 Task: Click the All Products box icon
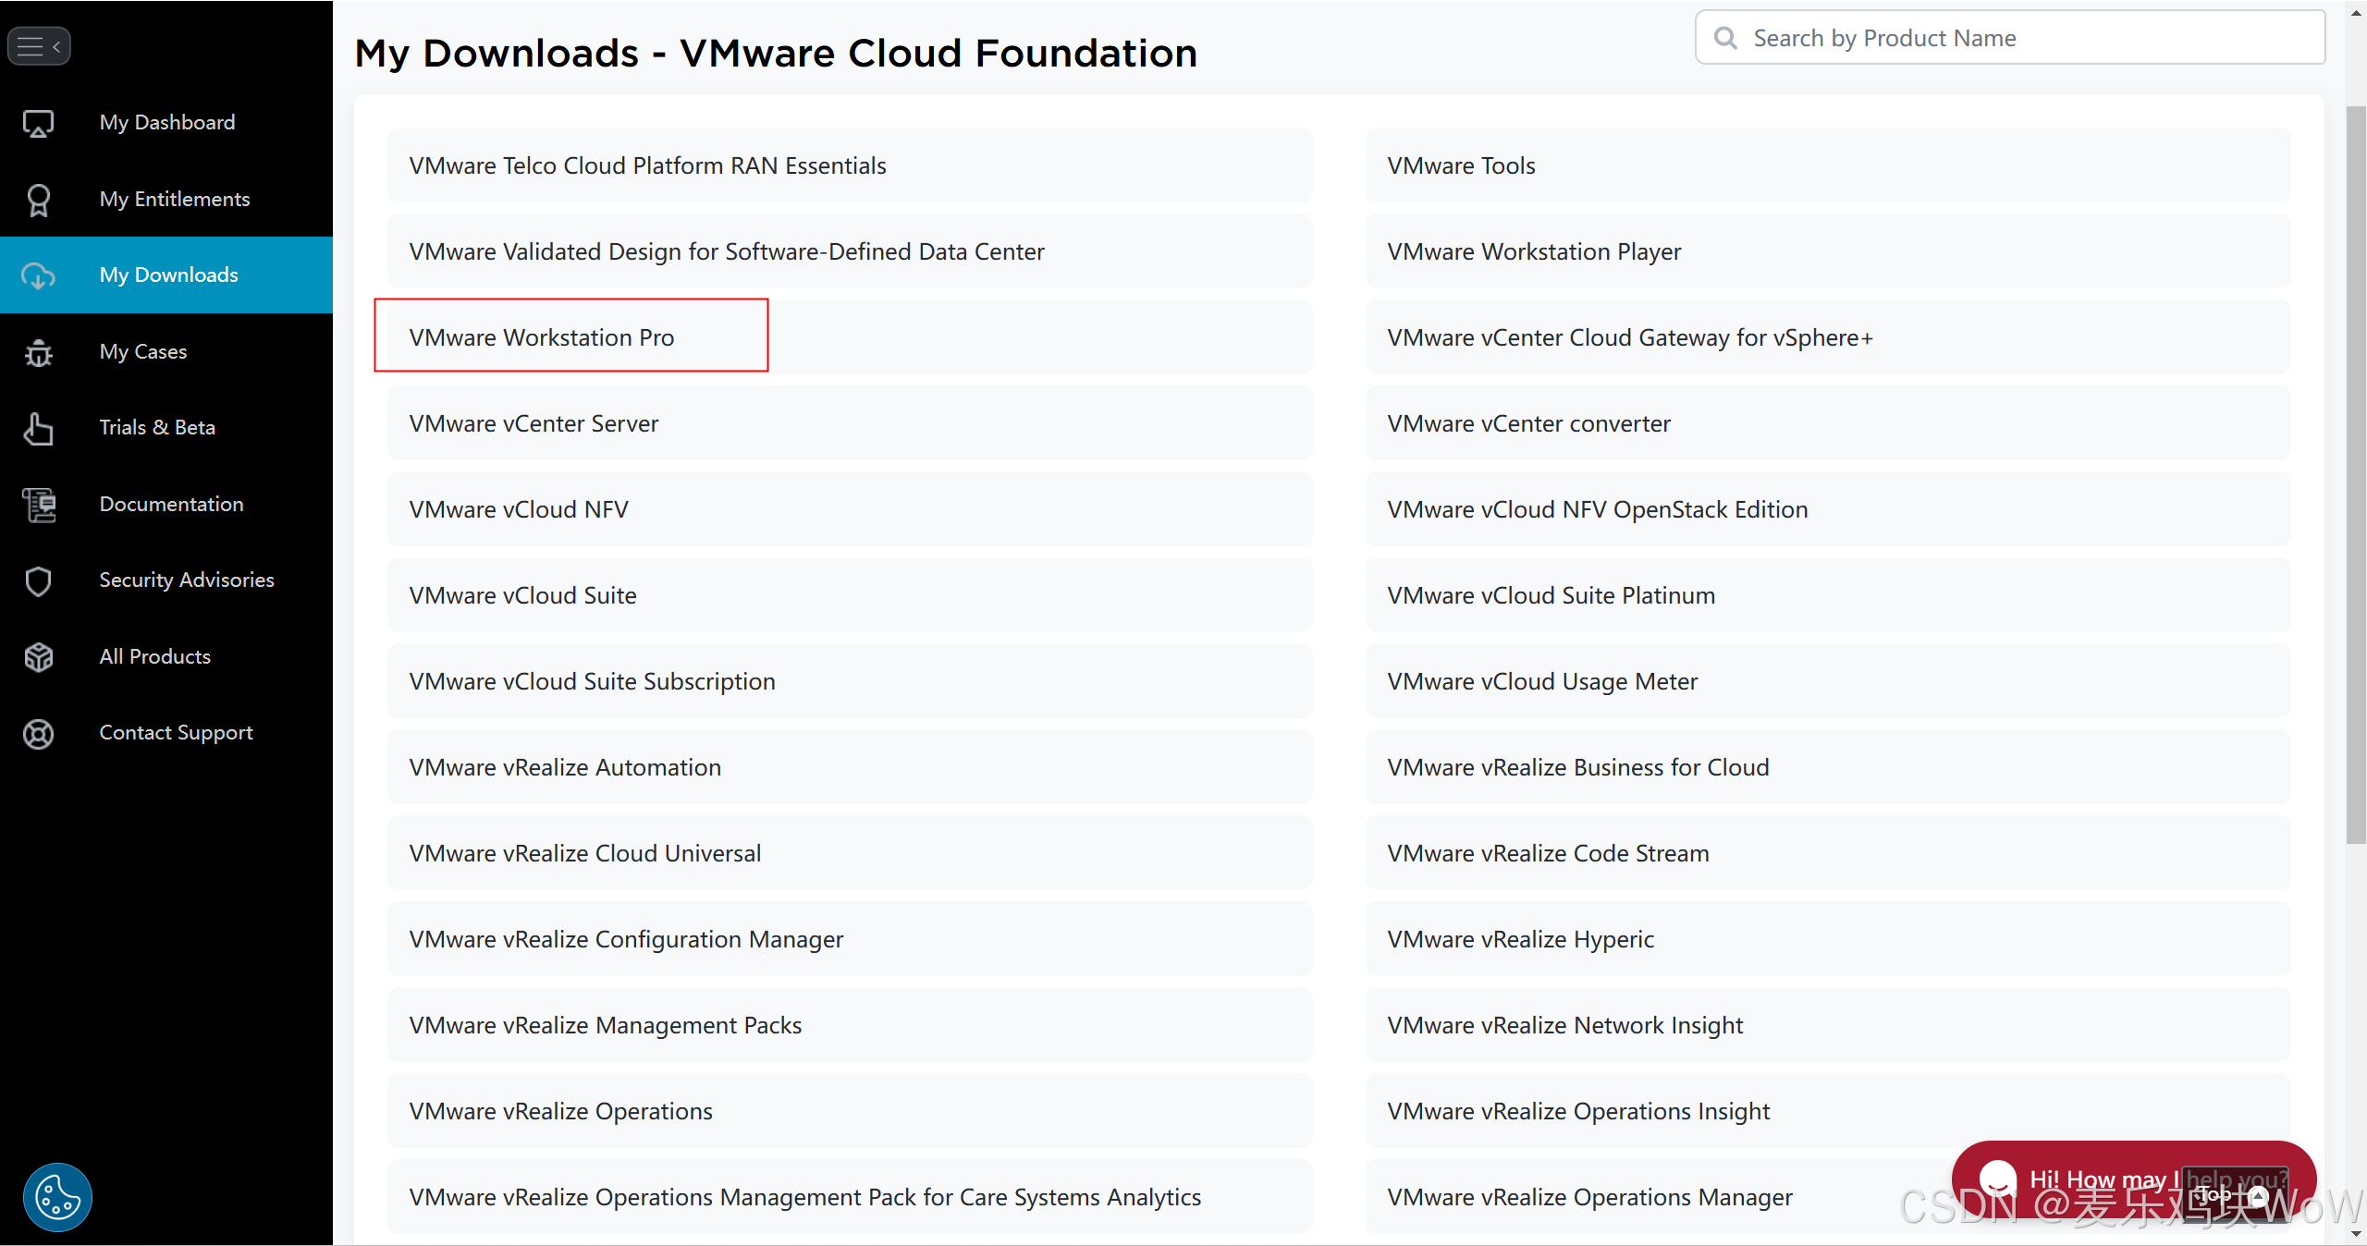38,657
